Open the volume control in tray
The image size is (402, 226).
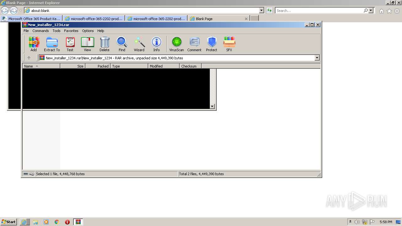357,222
